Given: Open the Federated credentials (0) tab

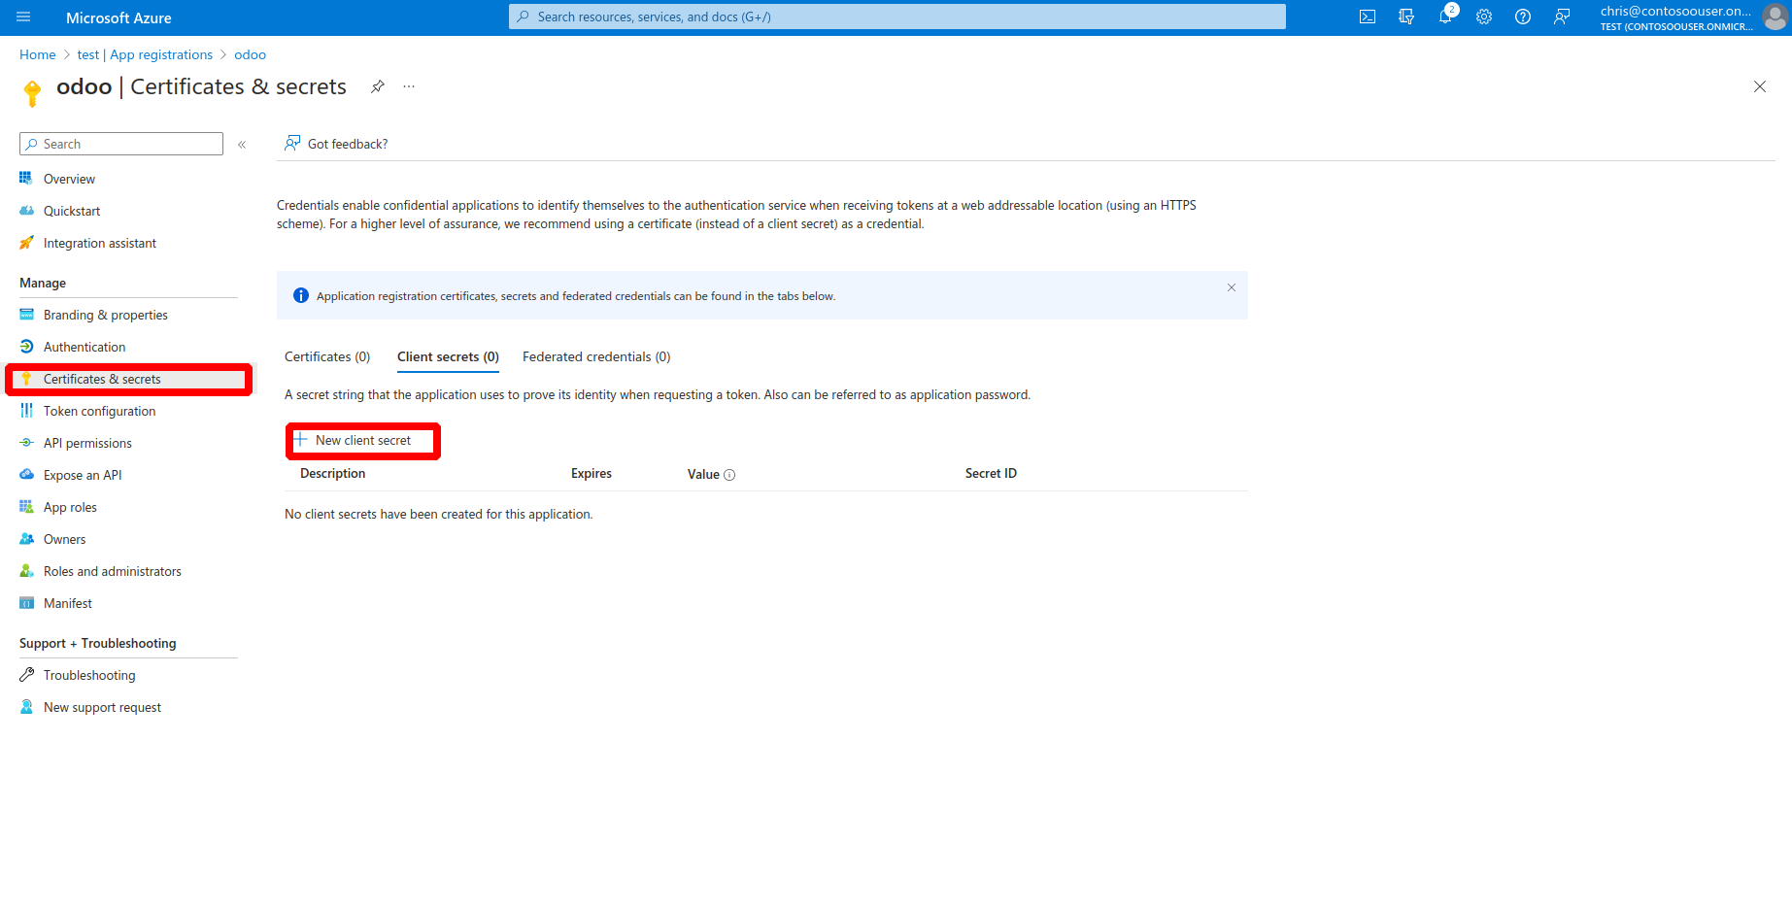Looking at the screenshot, I should [x=596, y=357].
